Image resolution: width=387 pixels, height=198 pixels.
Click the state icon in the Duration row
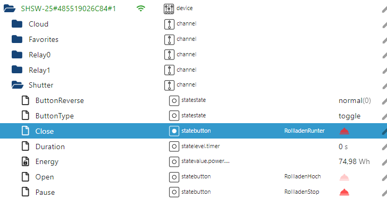pyautogui.click(x=174, y=147)
